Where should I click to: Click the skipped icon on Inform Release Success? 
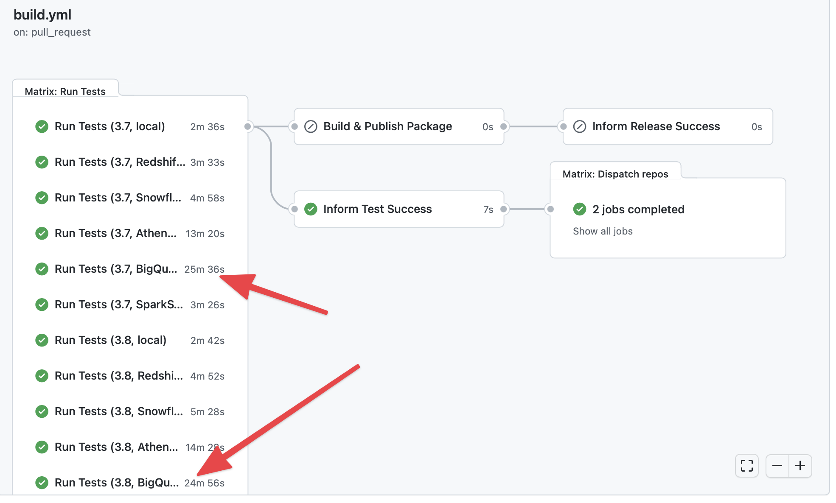pos(580,126)
